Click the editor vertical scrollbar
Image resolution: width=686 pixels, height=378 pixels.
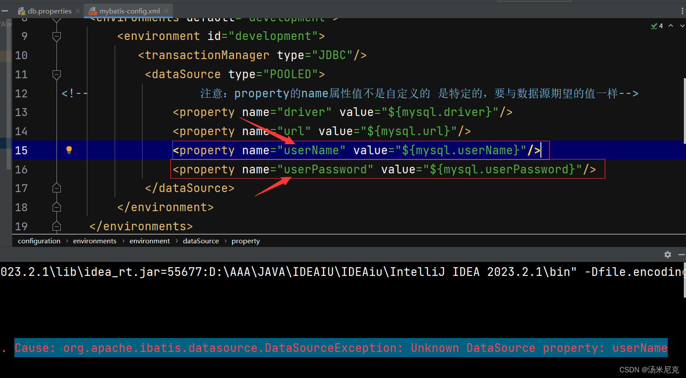(x=684, y=111)
